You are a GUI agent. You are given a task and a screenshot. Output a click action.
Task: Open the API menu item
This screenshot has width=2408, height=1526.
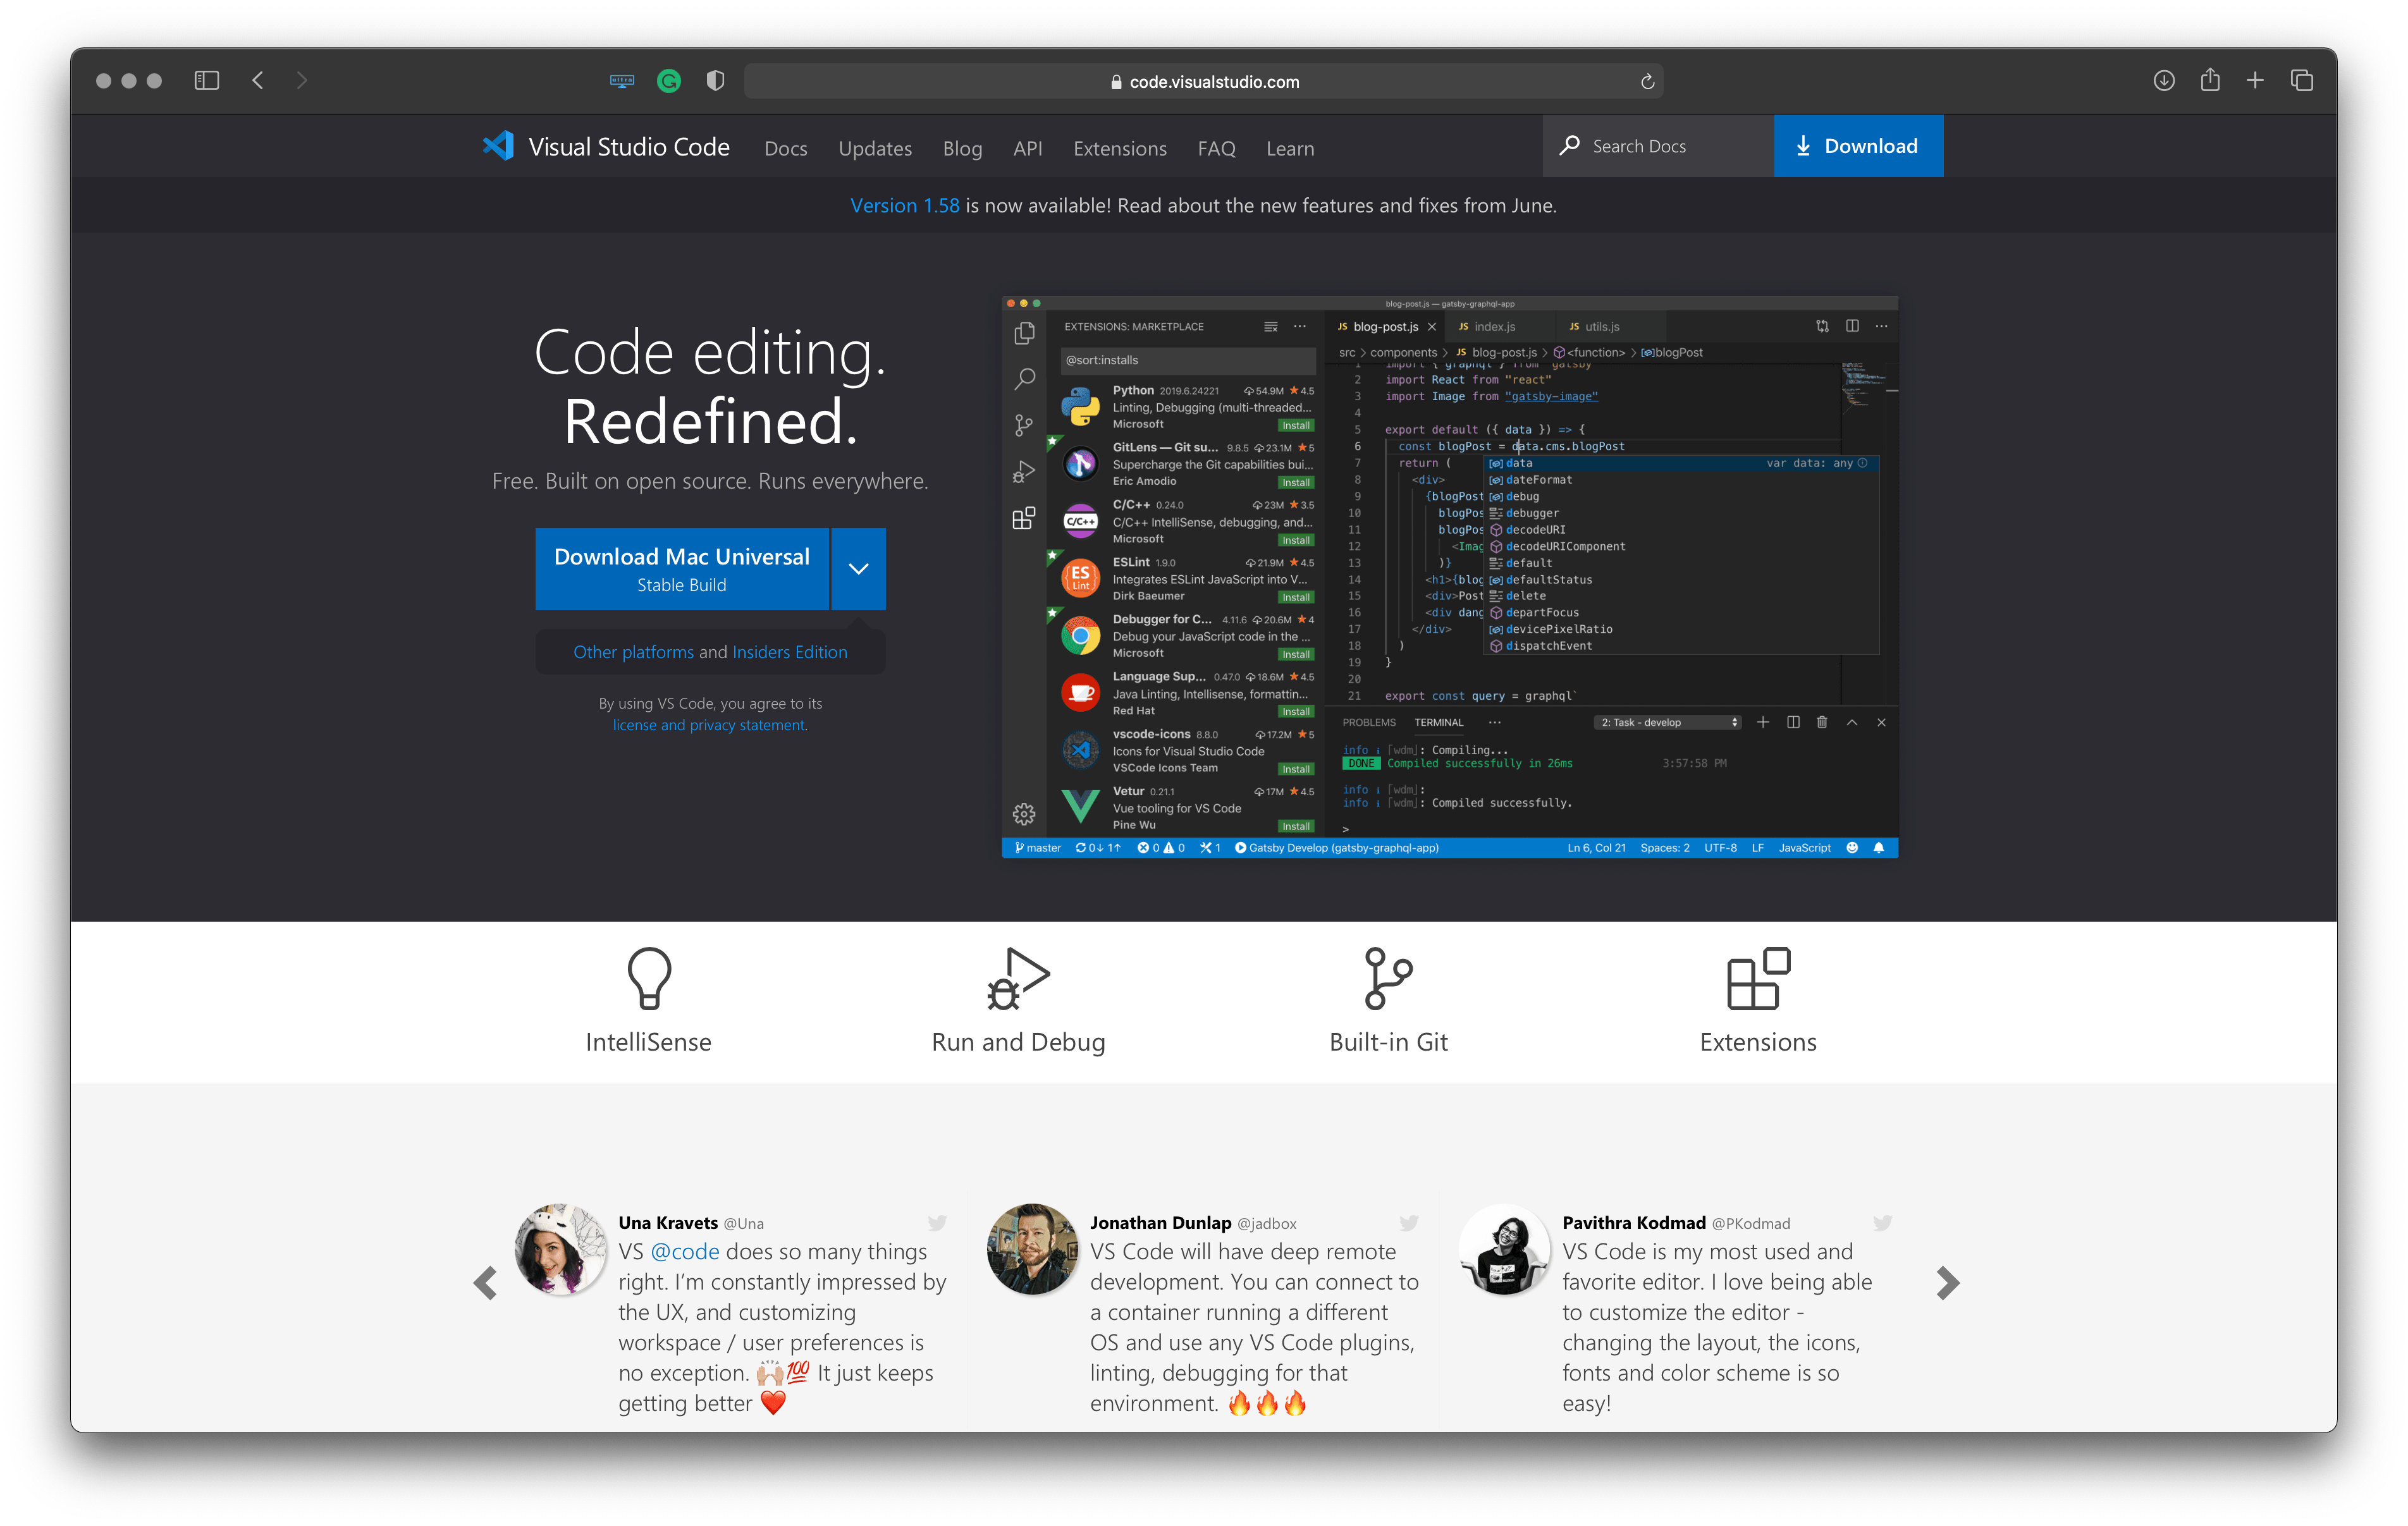(x=1027, y=148)
